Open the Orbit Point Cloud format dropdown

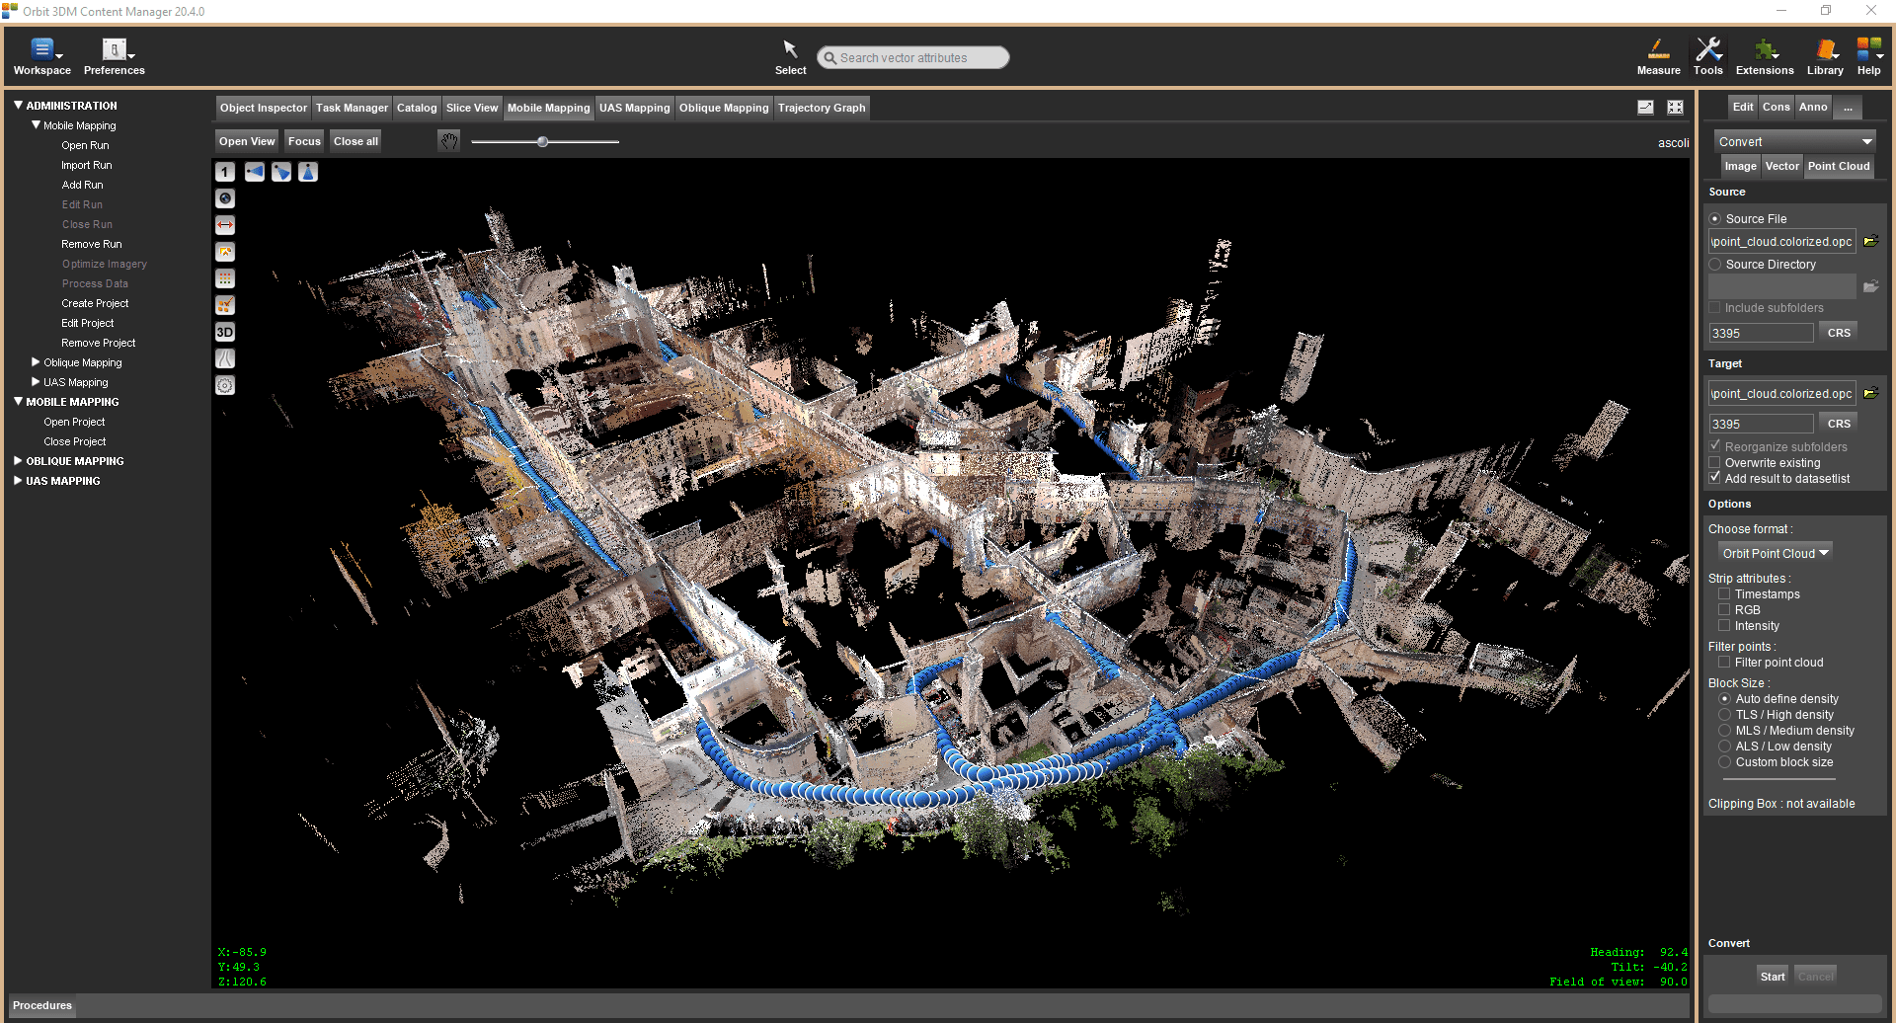[1776, 553]
